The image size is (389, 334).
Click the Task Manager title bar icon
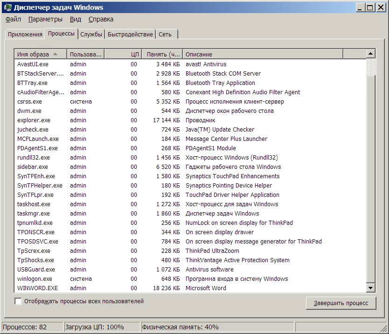pyautogui.click(x=8, y=7)
